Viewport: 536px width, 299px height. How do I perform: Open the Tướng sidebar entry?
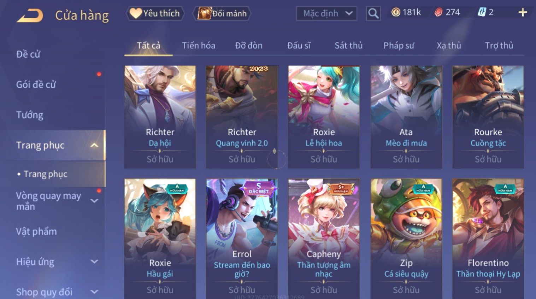[30, 115]
